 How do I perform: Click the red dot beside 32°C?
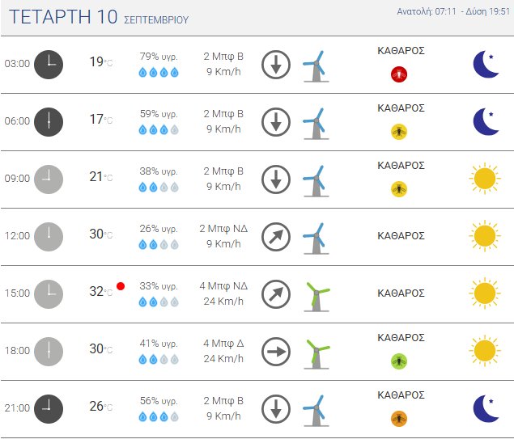(x=121, y=286)
